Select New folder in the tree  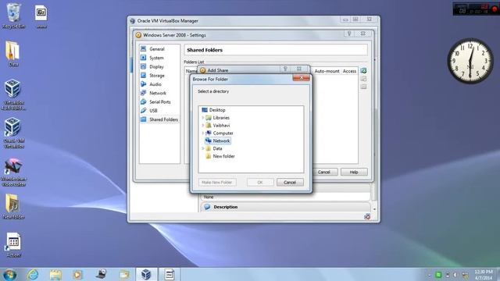pyautogui.click(x=223, y=156)
